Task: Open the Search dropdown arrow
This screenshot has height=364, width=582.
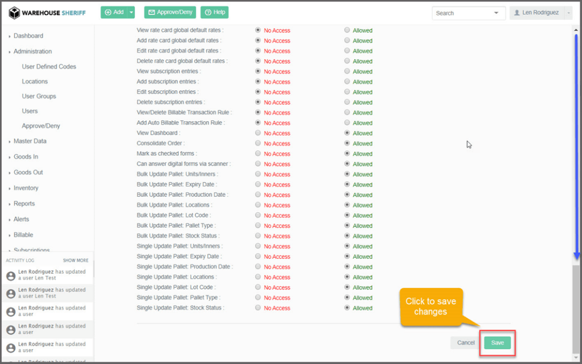Action: pos(496,13)
